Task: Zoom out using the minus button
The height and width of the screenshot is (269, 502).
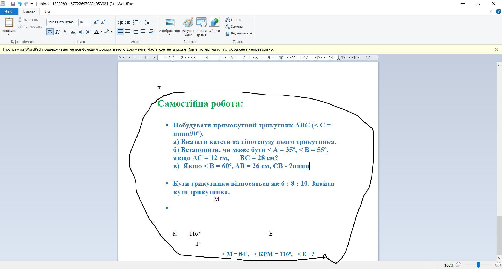Action: (x=458, y=265)
